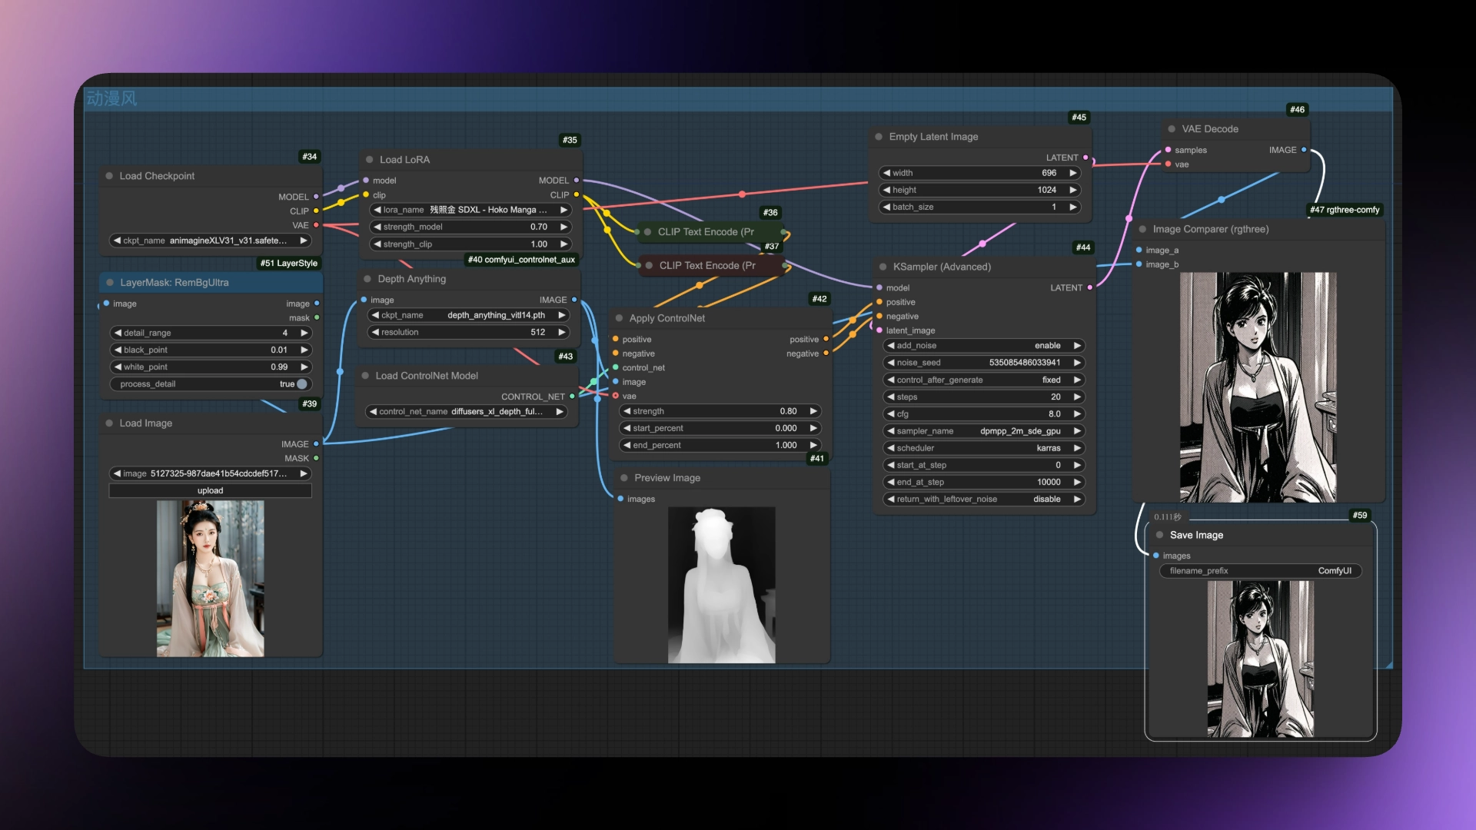The width and height of the screenshot is (1476, 830).
Task: Click the upload button in Load Image
Action: tap(210, 490)
